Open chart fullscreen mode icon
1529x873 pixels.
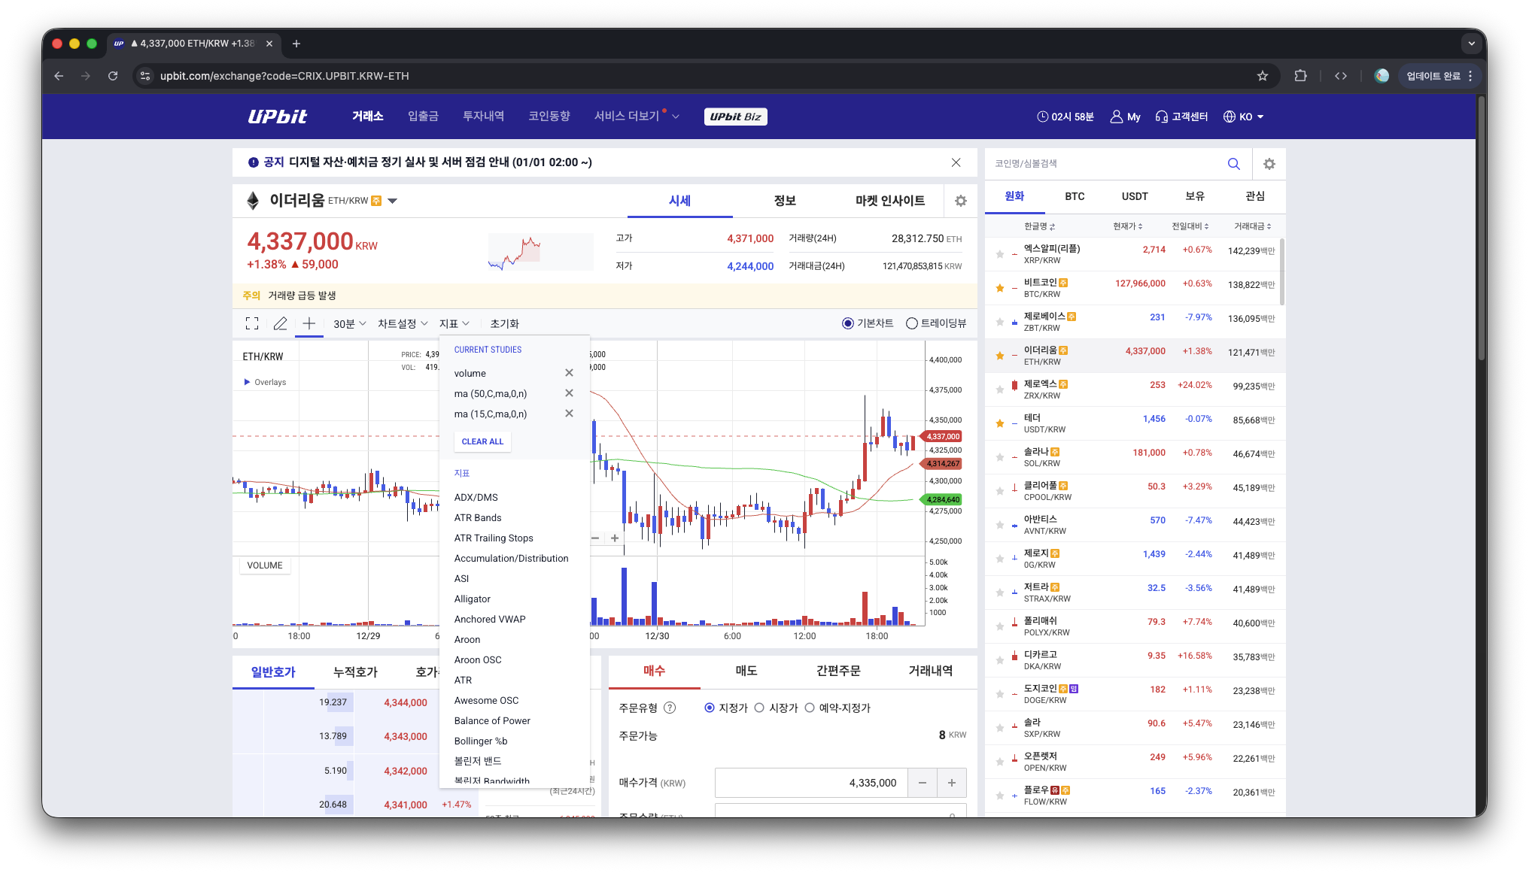click(x=252, y=323)
